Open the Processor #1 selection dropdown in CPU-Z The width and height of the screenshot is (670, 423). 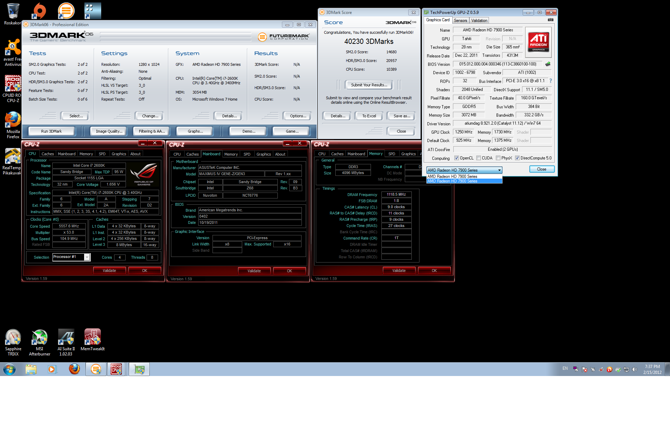point(72,257)
